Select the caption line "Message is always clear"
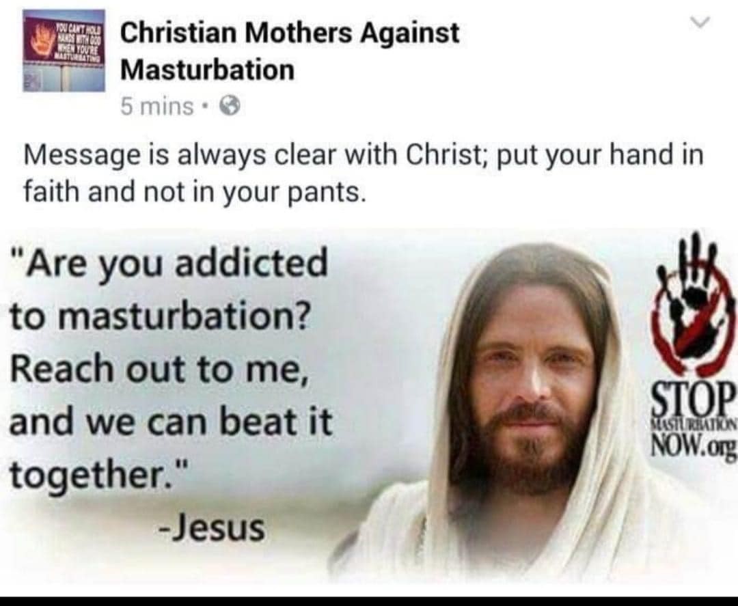Image resolution: width=738 pixels, height=606 pixels. click(364, 155)
